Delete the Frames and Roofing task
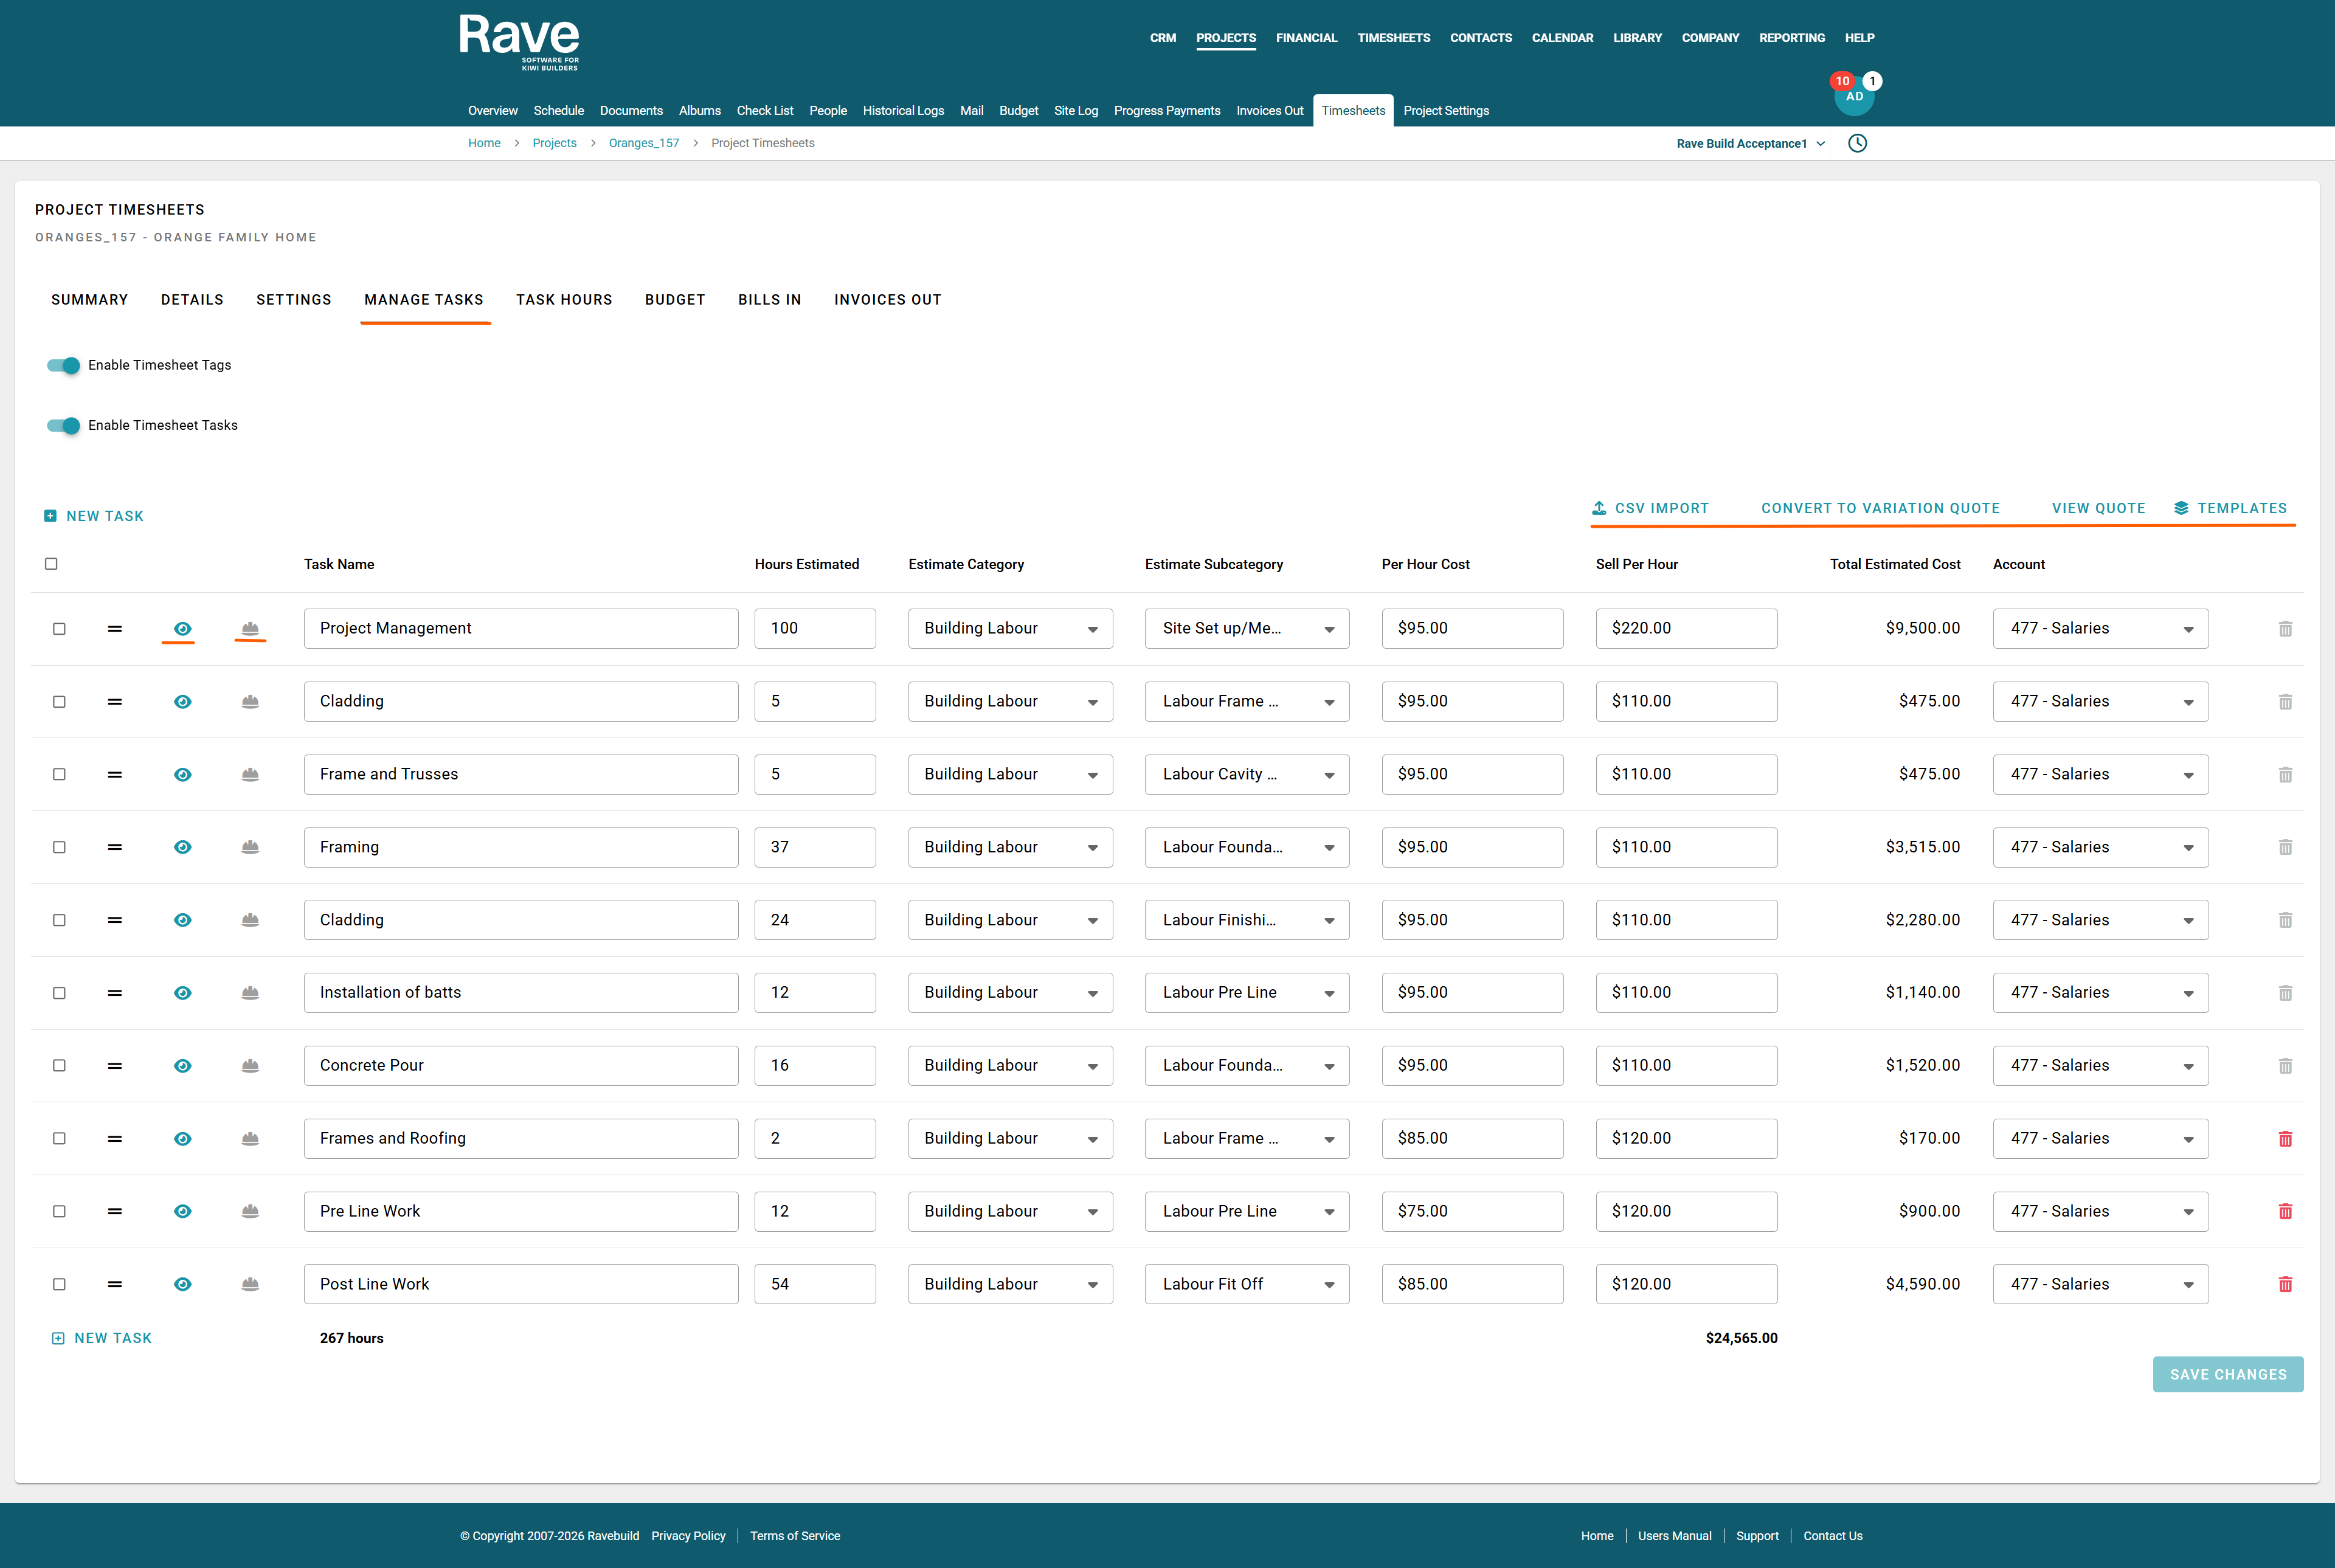 pos(2285,1138)
